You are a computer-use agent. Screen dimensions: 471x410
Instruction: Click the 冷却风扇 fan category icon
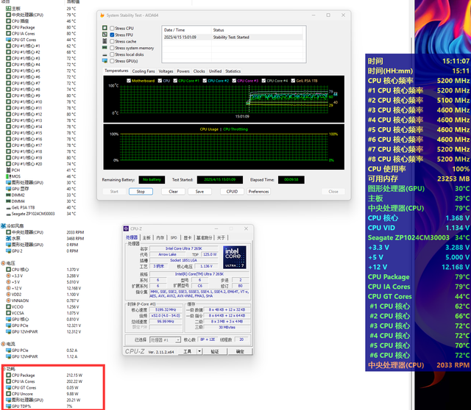3,226
